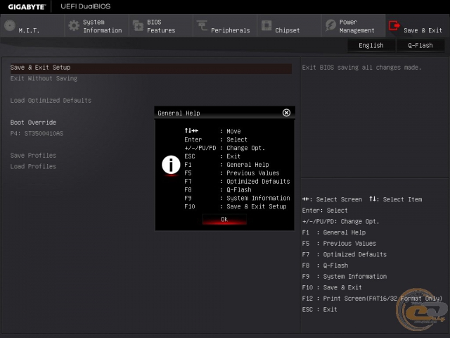Open the Q-Flash utility button
450x338 pixels.
tap(420, 45)
